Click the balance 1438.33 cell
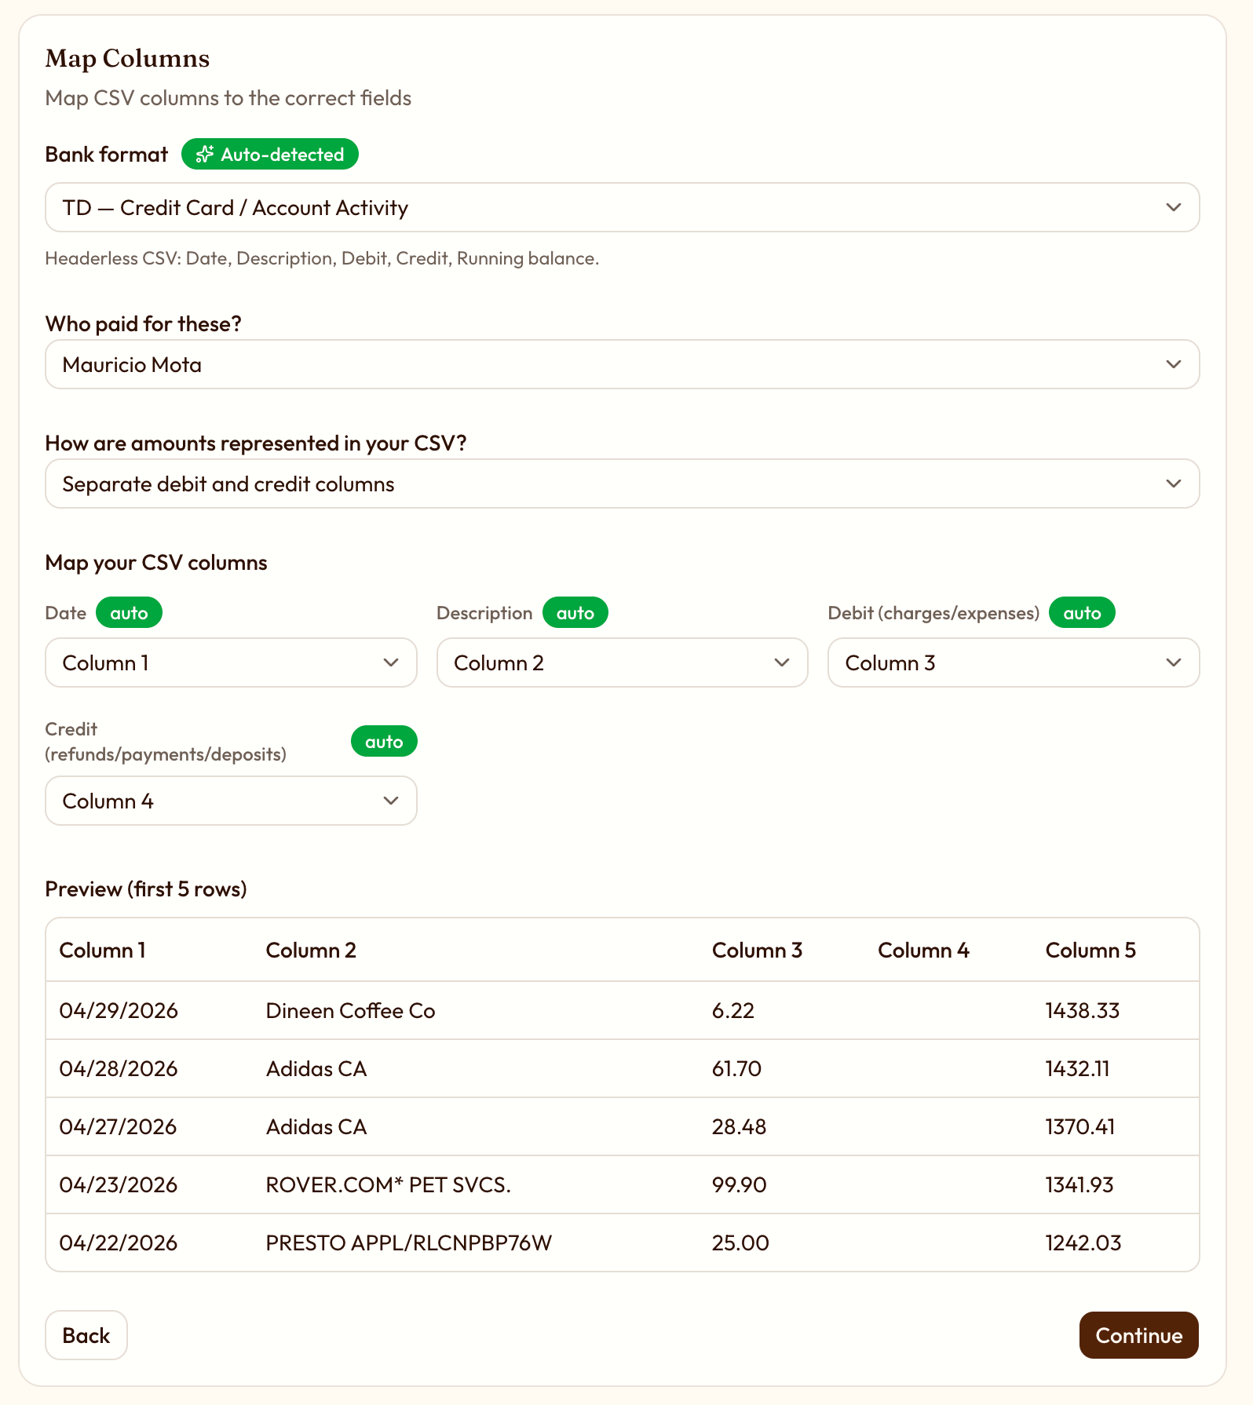 (x=1083, y=1011)
